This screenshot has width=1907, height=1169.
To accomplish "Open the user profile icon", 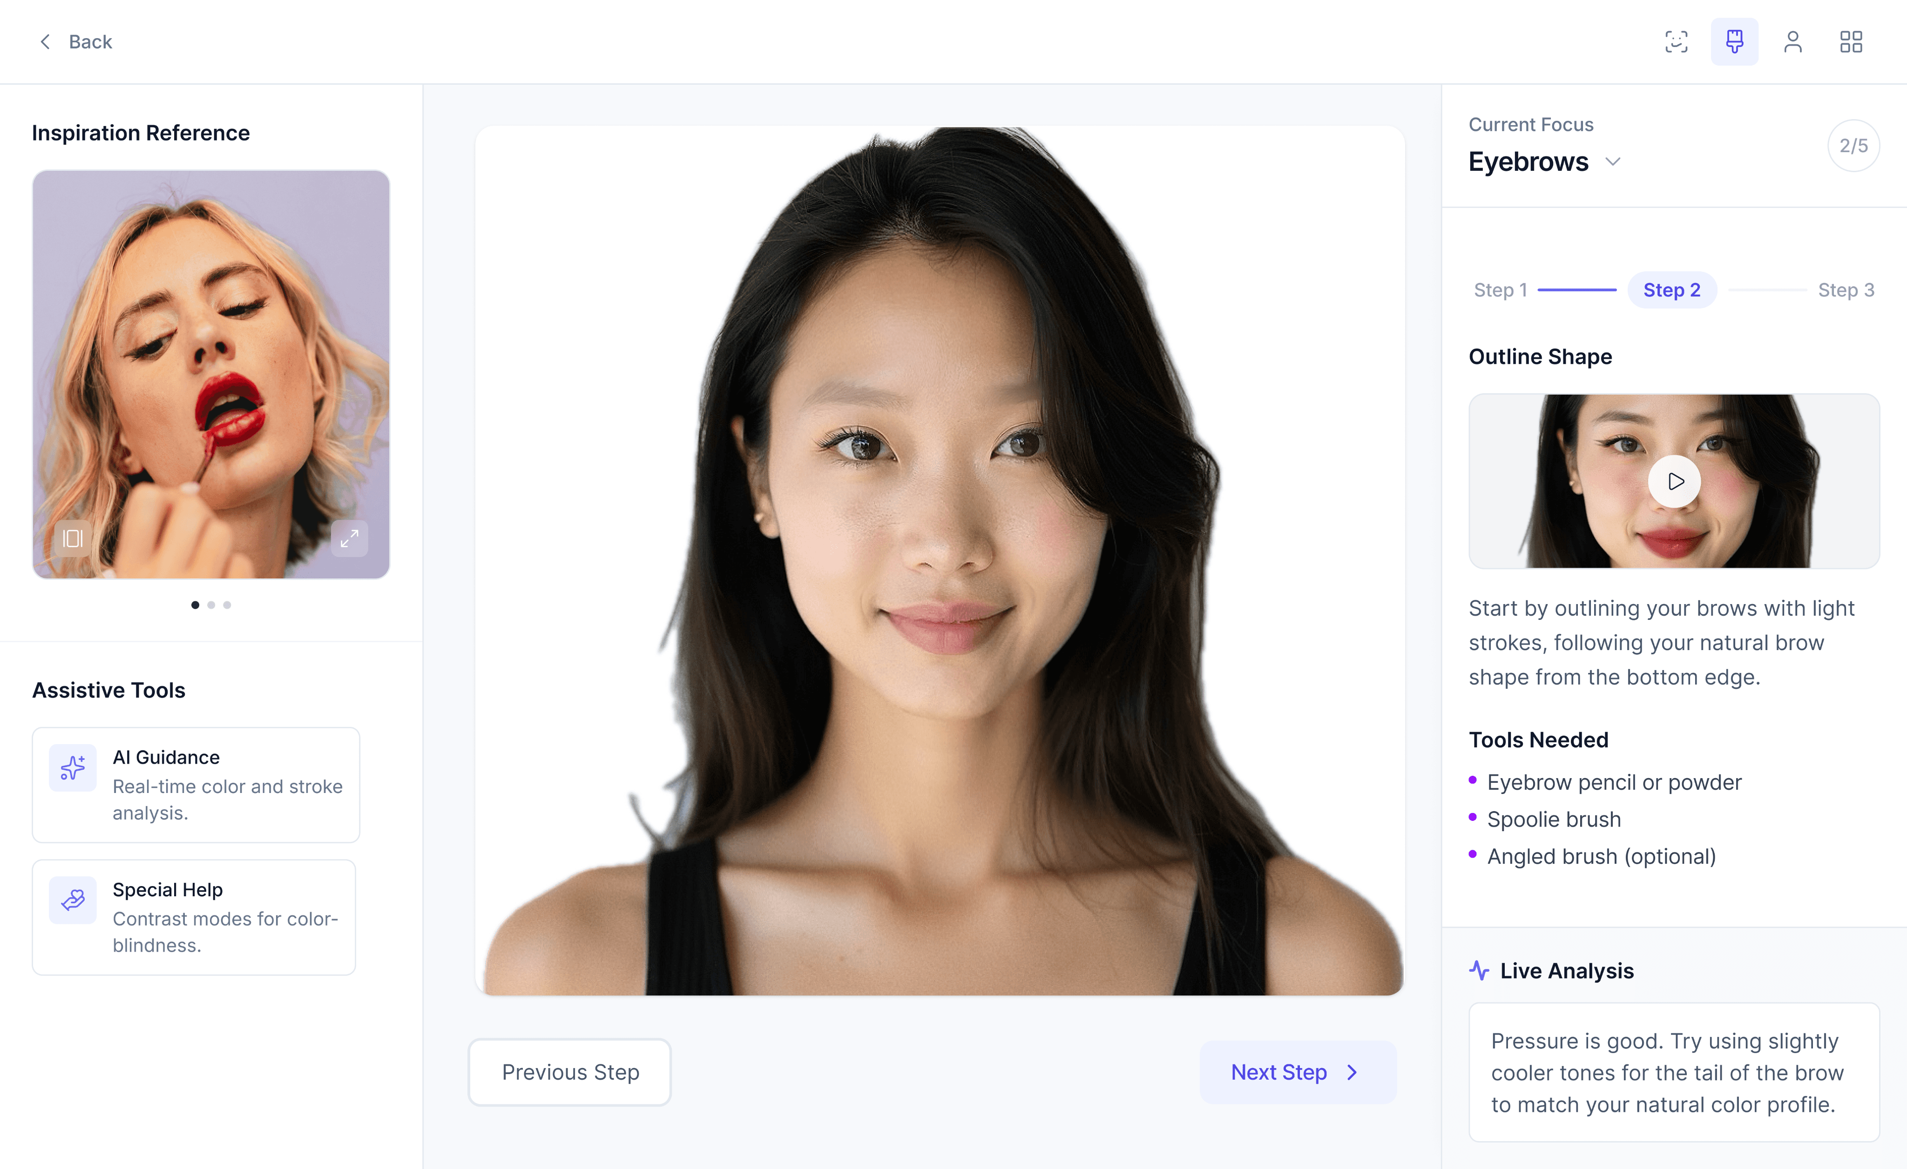I will (1792, 42).
